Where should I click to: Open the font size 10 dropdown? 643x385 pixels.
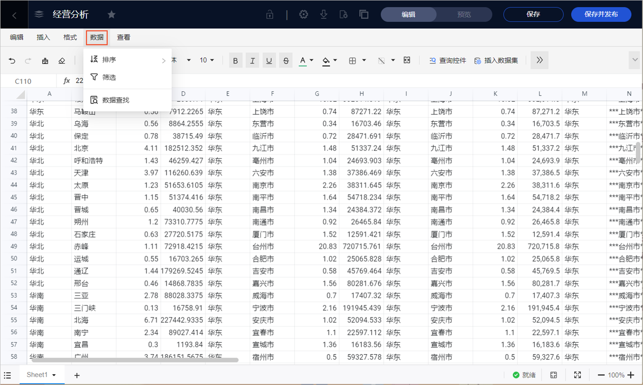[207, 60]
